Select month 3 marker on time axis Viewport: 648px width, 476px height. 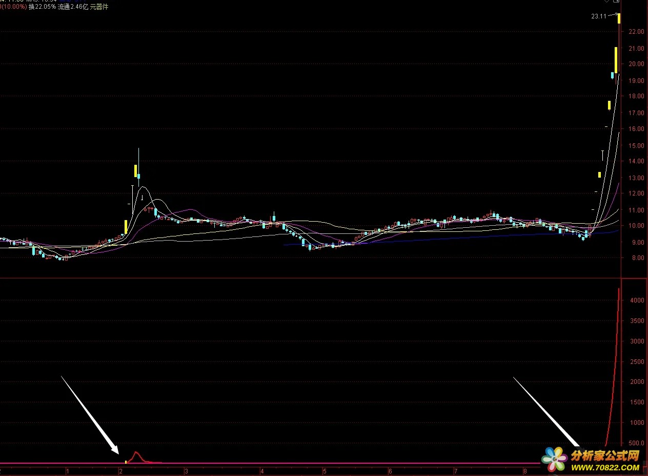coord(187,470)
